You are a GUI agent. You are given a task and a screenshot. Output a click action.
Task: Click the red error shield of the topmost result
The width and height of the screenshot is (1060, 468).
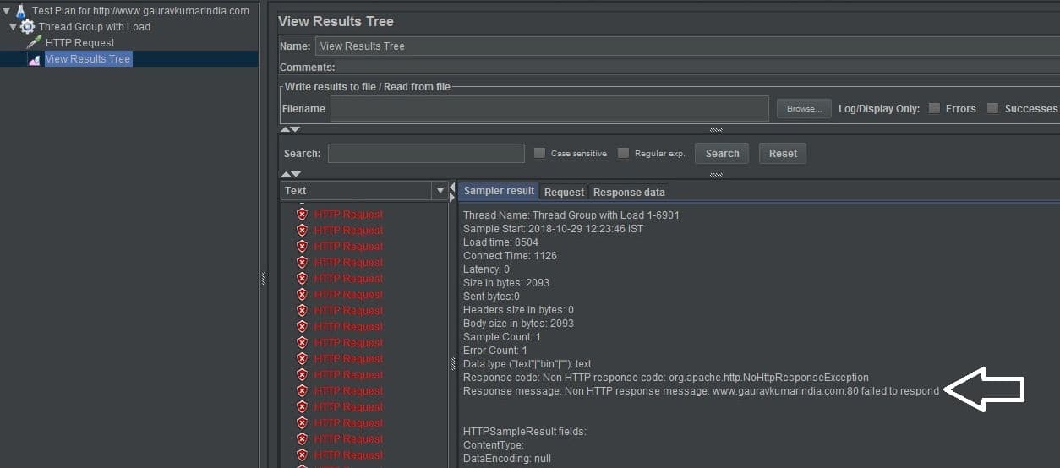pos(303,215)
